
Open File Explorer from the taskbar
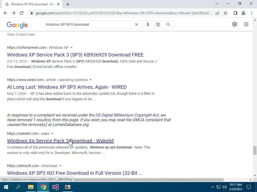pos(31,187)
